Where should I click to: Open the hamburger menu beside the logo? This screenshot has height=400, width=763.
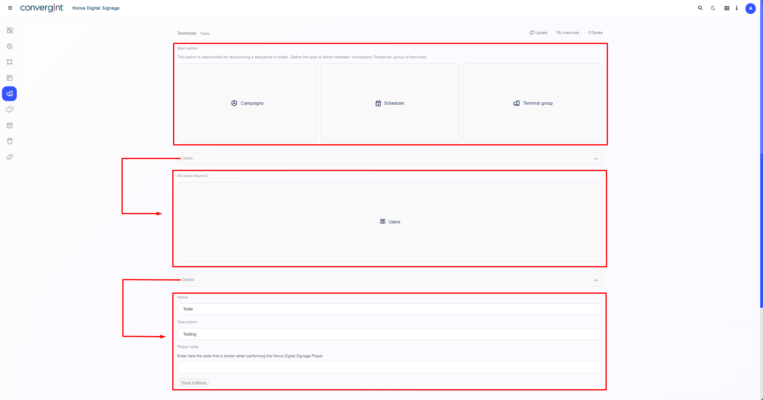[x=10, y=8]
